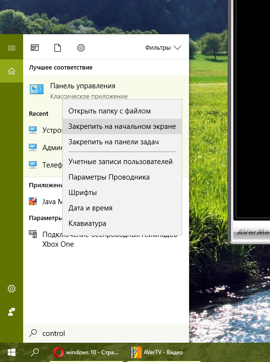Open the Фильтры dropdown

(x=163, y=48)
